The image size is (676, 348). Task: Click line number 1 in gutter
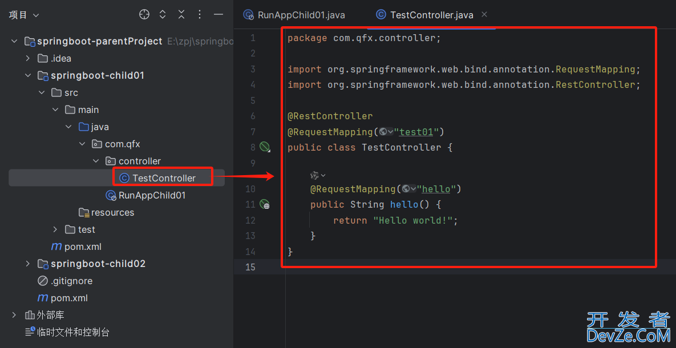click(x=253, y=38)
